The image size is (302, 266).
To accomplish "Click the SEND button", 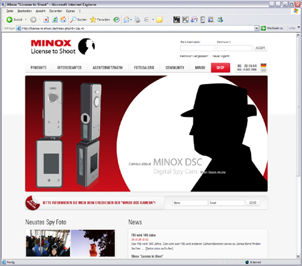I will pyautogui.click(x=252, y=203).
